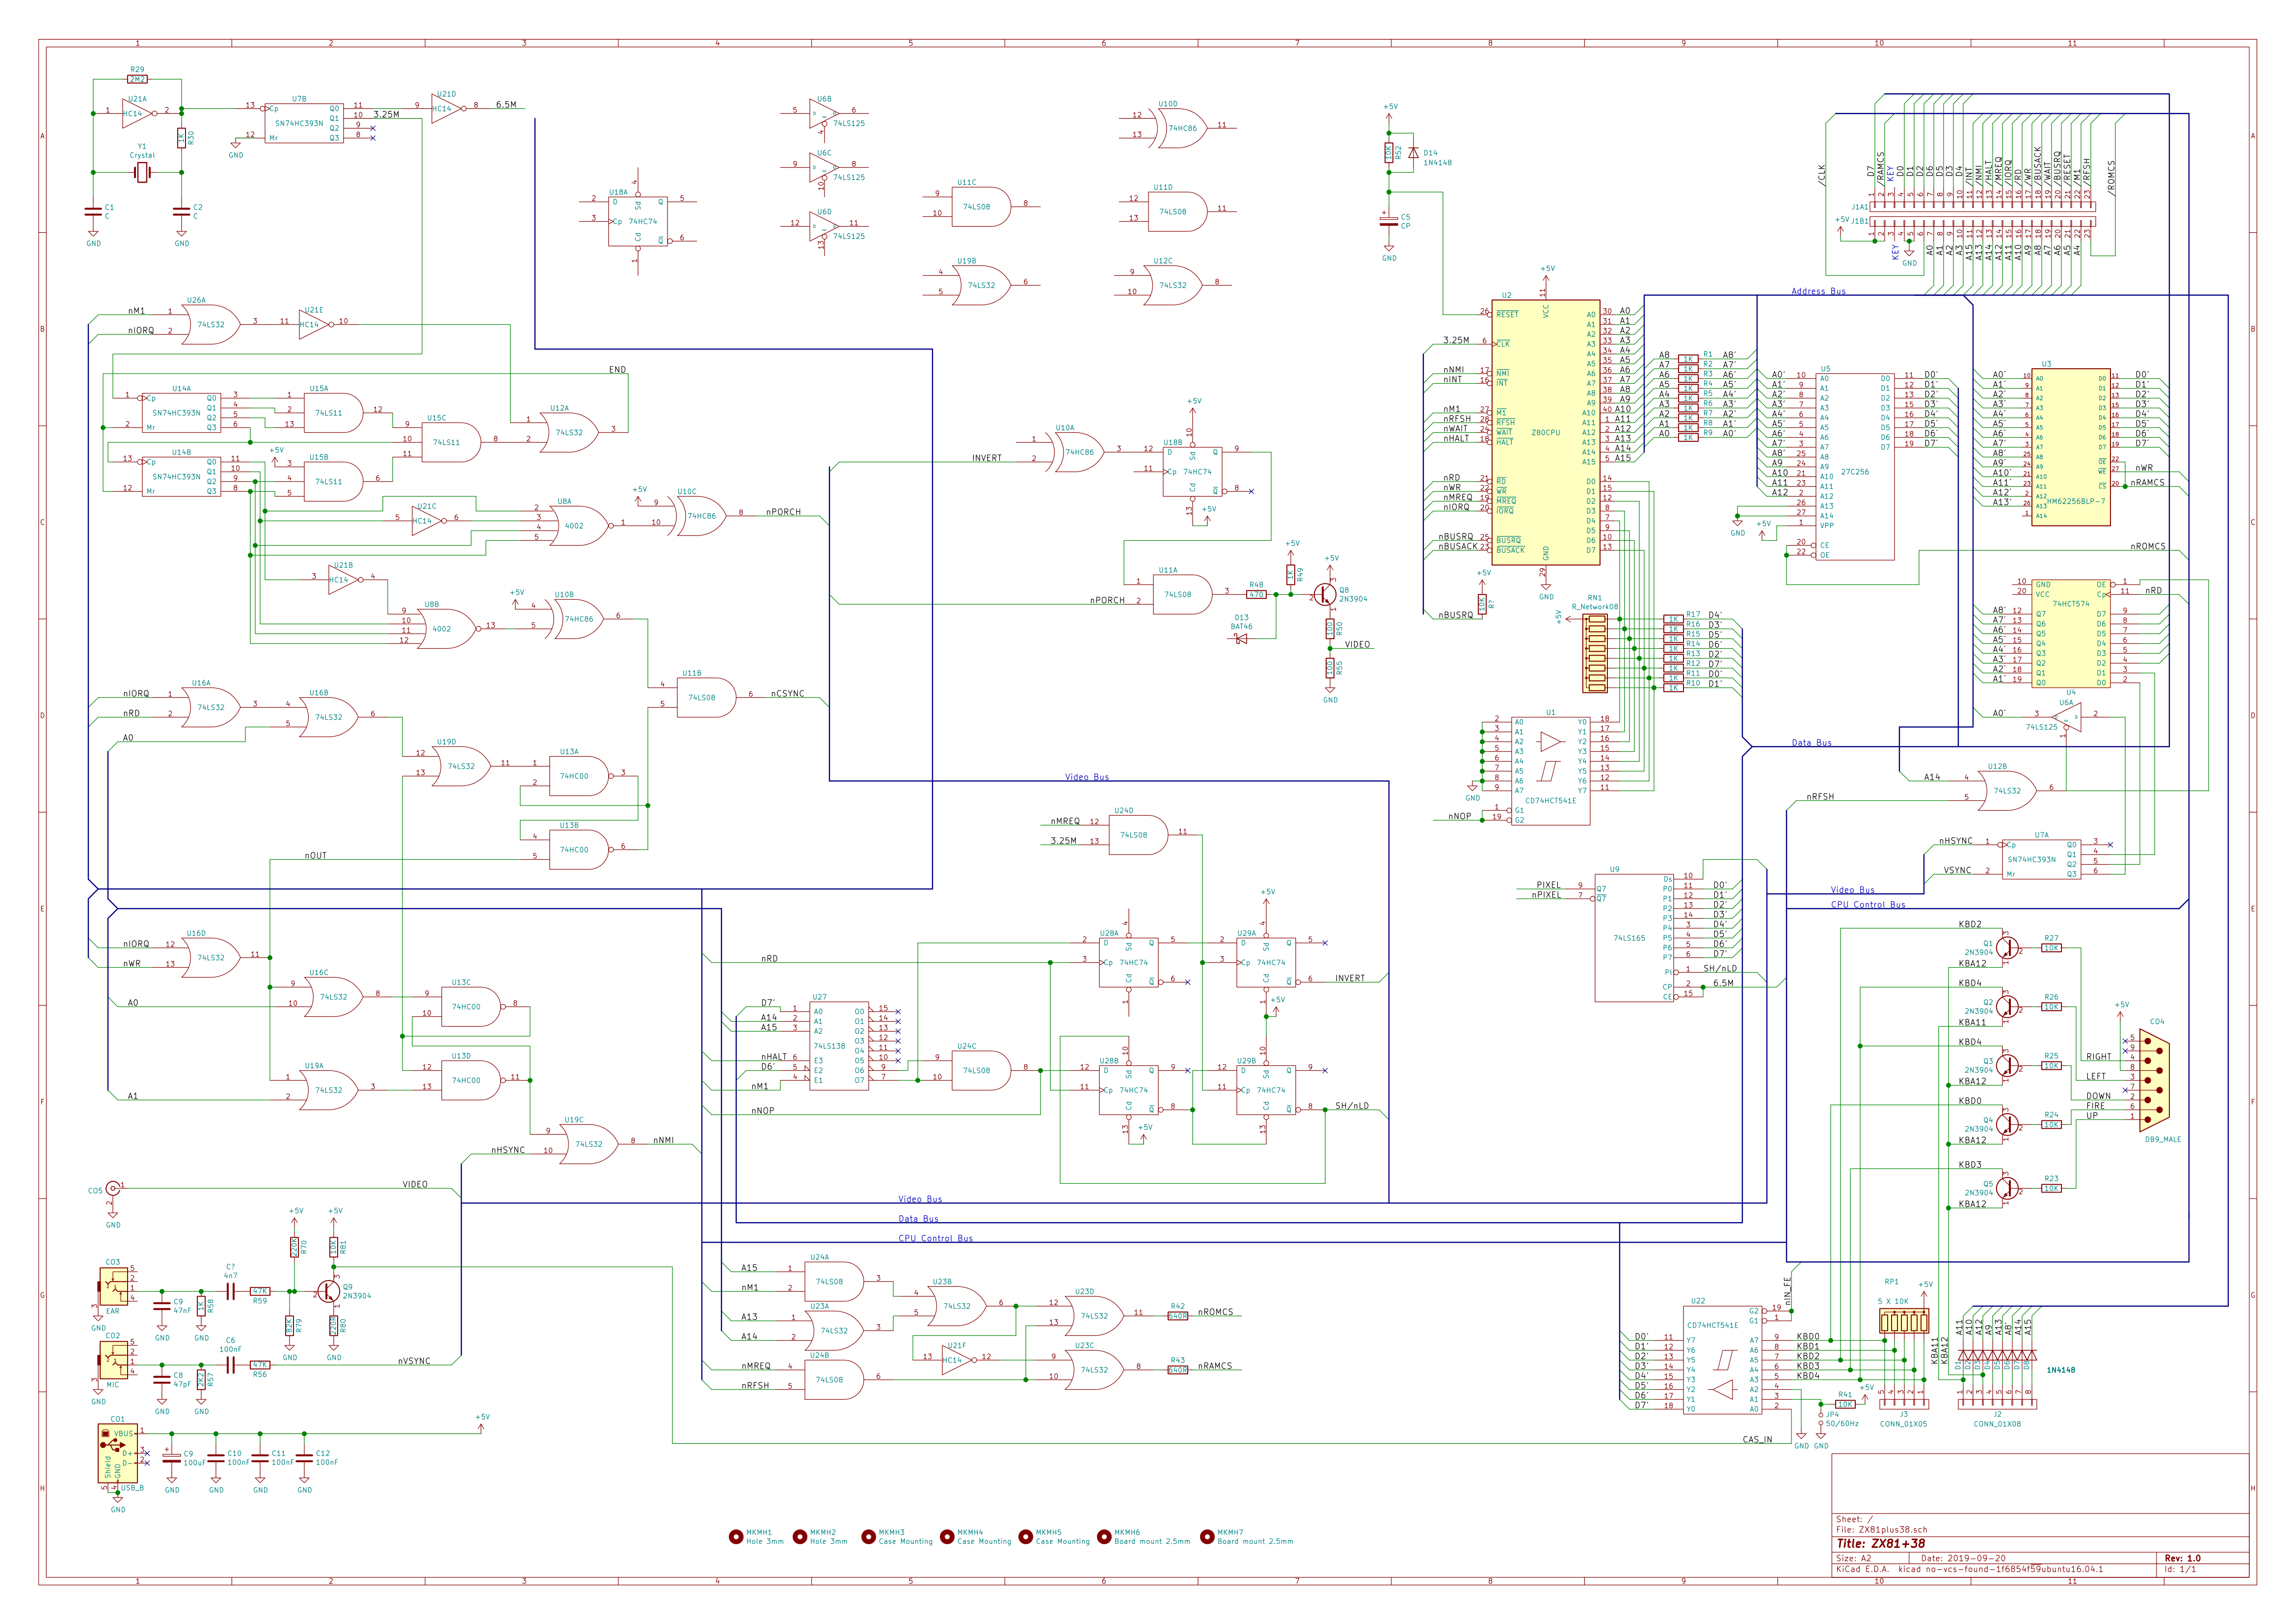Select the RN1 R_Network08 resistor network
The height and width of the screenshot is (1624, 2296).
tap(1595, 653)
